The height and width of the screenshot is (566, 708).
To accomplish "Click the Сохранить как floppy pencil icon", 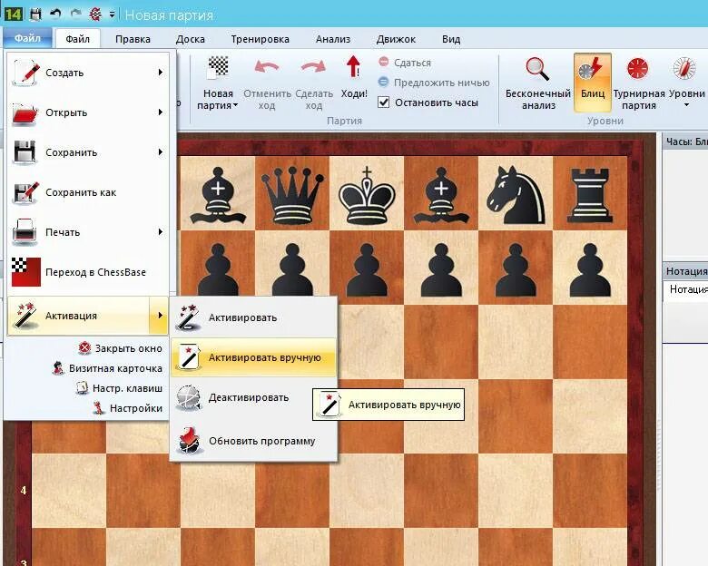I will (x=25, y=192).
